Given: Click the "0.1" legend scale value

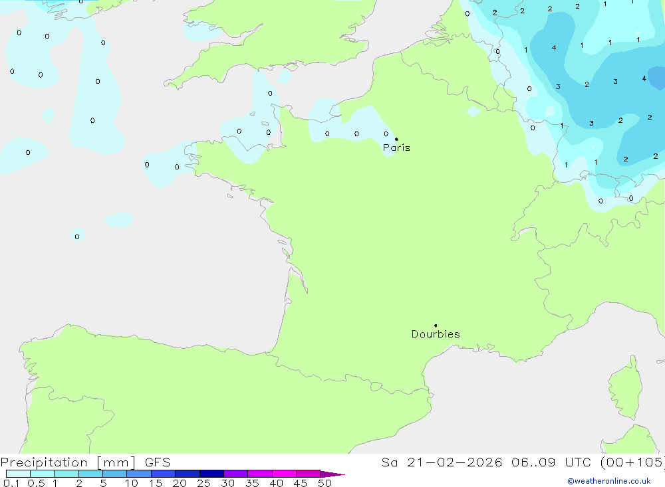Looking at the screenshot, I should click(x=11, y=483).
